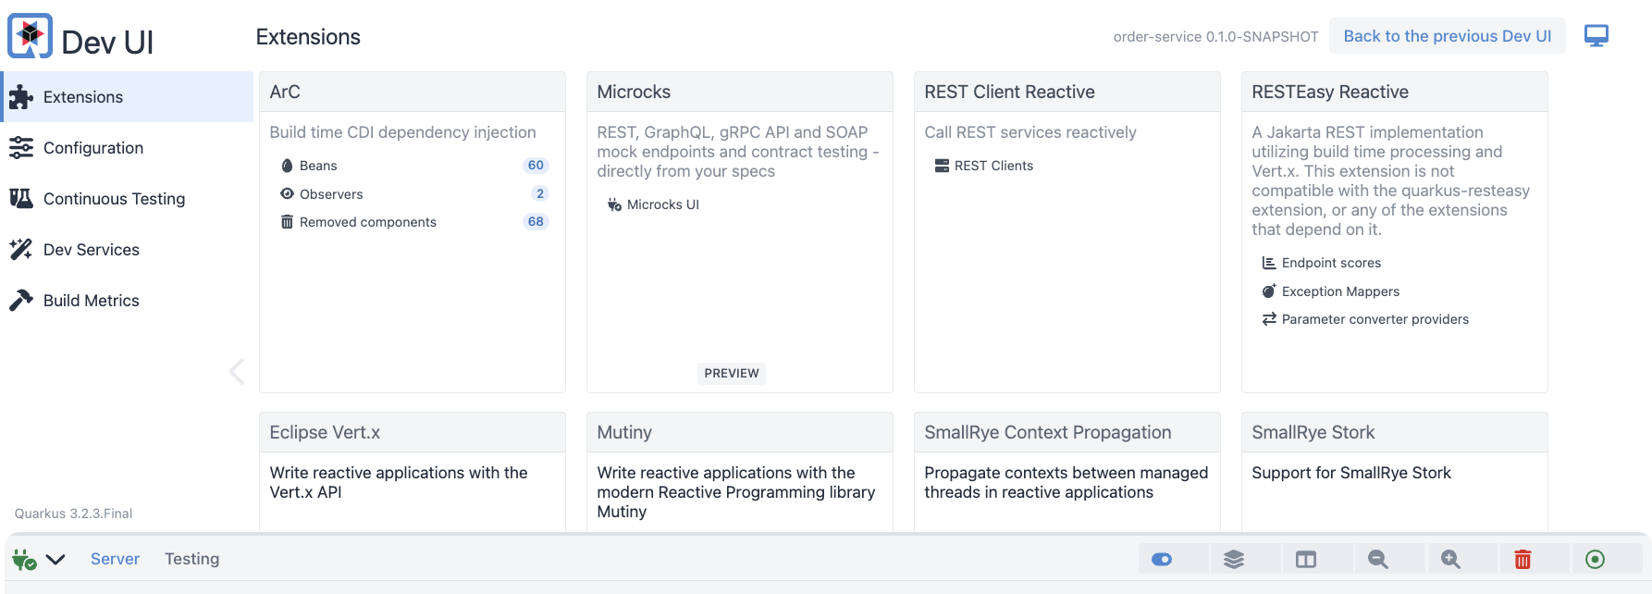Click the Observers count badge 2

(x=540, y=193)
